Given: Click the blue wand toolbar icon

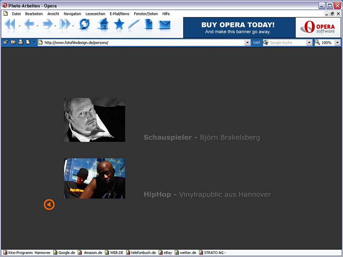Looking at the screenshot, I should coord(134,24).
